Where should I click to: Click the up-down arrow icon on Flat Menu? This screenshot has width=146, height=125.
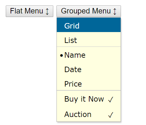tap(47, 12)
